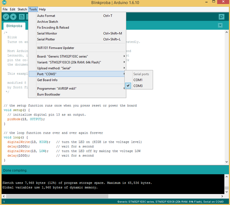Viewport: 230px width, 205px height.
Task: Close the open Tools menu
Action: pos(33,9)
